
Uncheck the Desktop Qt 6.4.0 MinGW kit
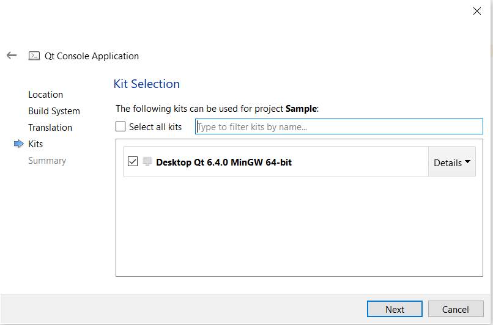tap(133, 162)
